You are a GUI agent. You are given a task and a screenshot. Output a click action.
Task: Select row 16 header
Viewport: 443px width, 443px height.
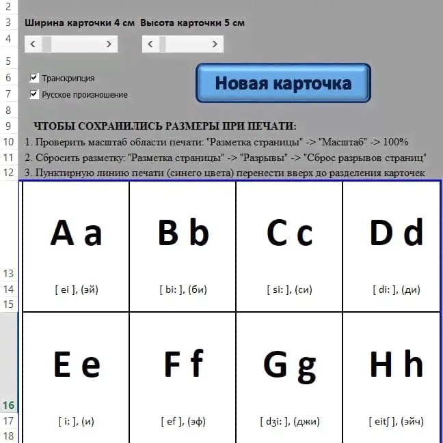tap(9, 405)
